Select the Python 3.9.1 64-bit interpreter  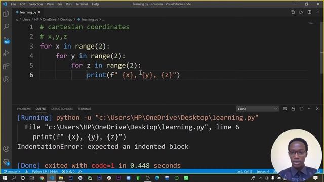(x=45, y=172)
